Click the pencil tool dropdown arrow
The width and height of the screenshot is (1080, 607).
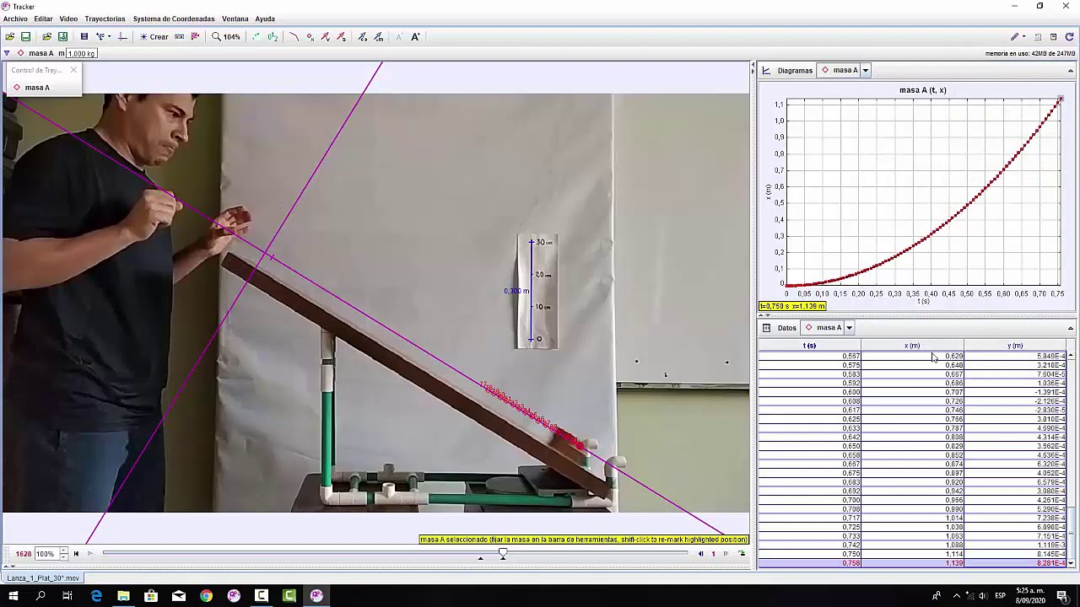[x=1024, y=37]
